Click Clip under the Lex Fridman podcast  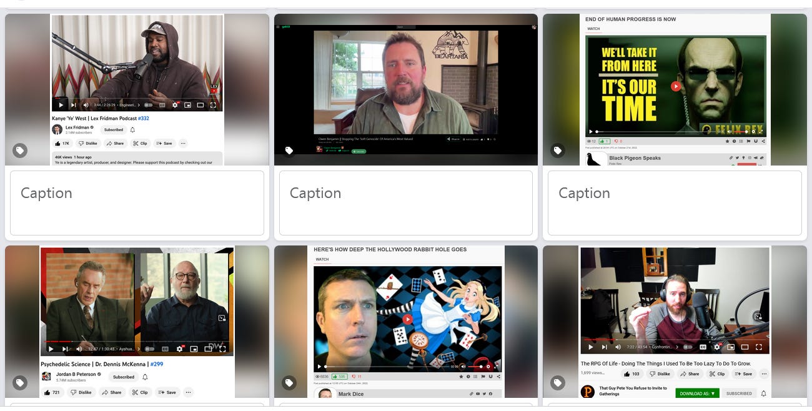(x=140, y=143)
